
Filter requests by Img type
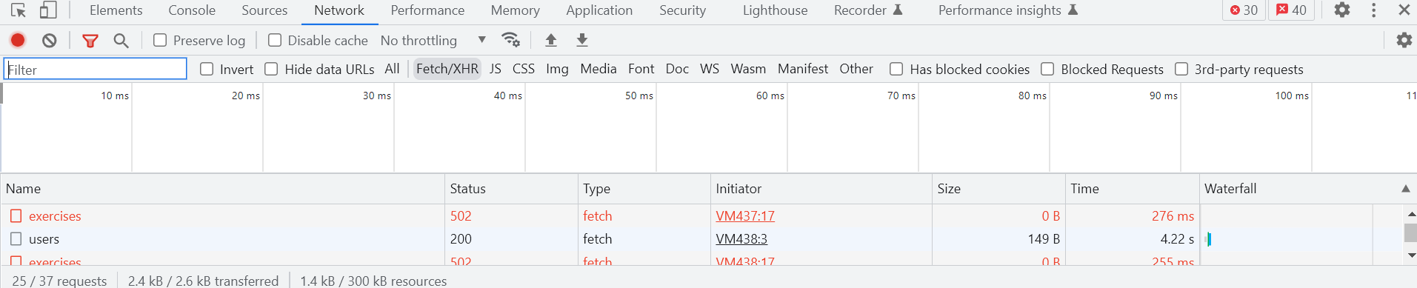(x=557, y=69)
